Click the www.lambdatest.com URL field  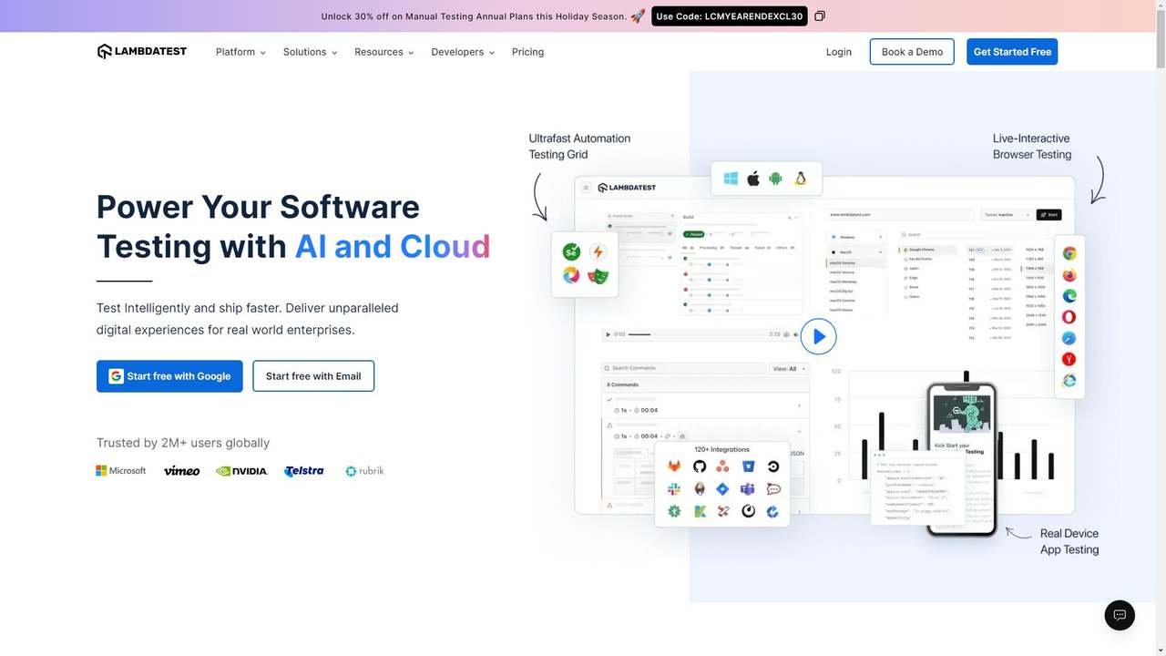pos(900,215)
